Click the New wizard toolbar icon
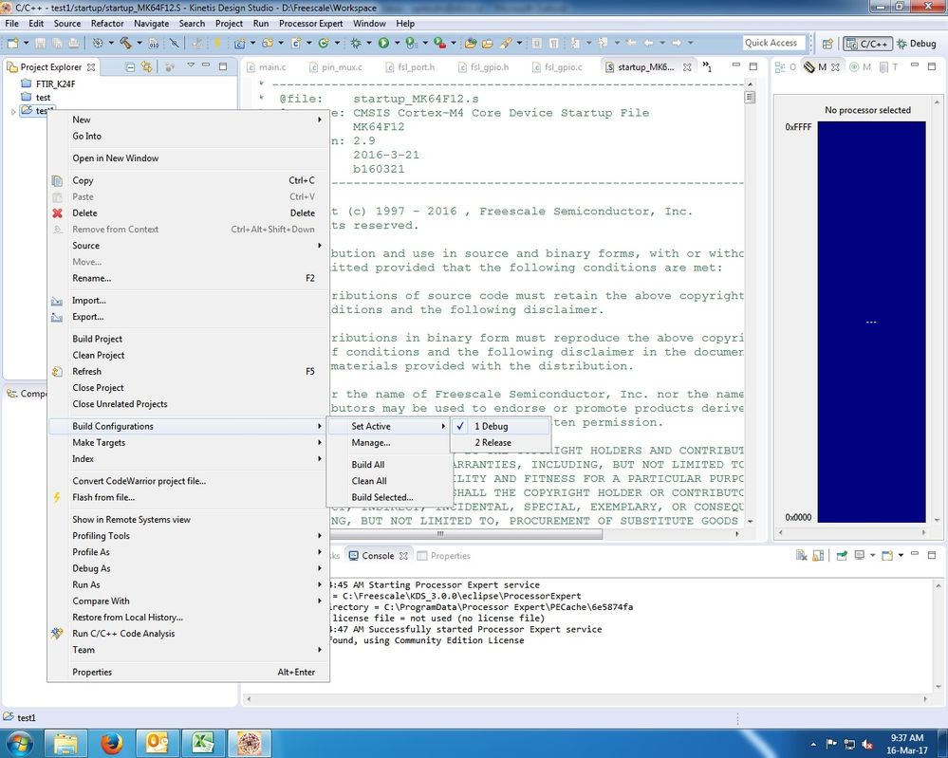 12,43
